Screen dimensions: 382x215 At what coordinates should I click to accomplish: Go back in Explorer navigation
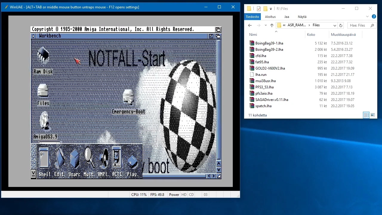pos(249,25)
